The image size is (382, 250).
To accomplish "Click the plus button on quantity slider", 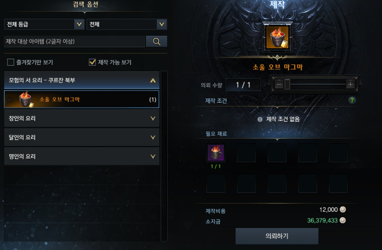I will click(x=350, y=84).
